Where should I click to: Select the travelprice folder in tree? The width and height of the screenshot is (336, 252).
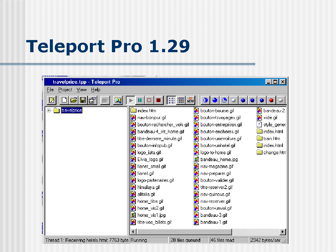tap(71, 111)
